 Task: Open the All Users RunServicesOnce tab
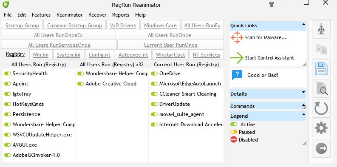coord(59,45)
